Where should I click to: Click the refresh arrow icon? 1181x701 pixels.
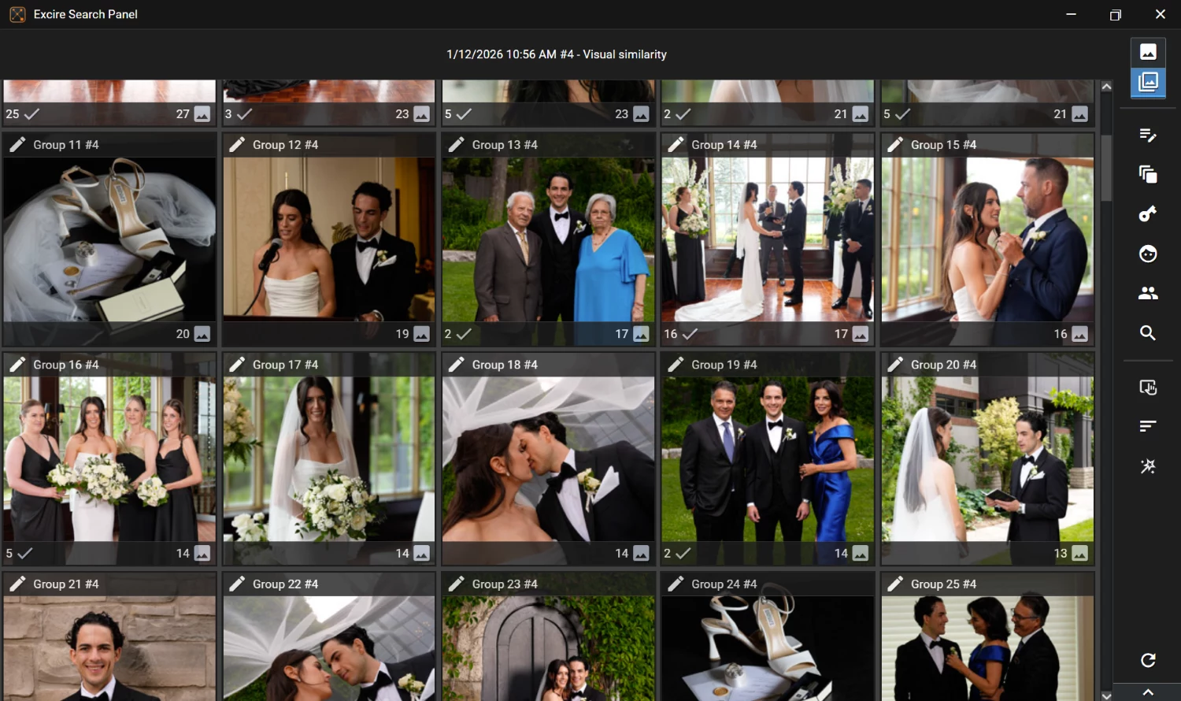click(x=1148, y=660)
